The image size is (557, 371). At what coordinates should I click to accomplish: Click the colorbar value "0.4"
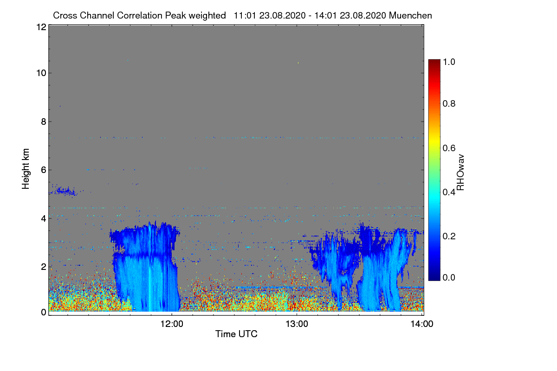click(449, 192)
